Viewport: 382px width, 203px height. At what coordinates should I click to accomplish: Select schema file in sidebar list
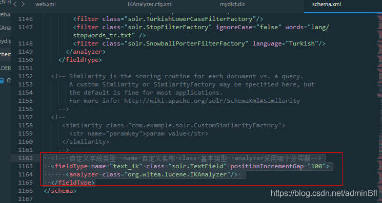coord(5,54)
